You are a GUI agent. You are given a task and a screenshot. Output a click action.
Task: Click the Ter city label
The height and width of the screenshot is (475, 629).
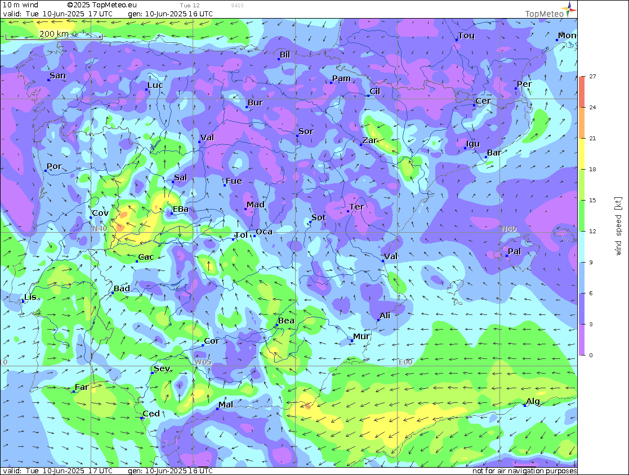[356, 207]
